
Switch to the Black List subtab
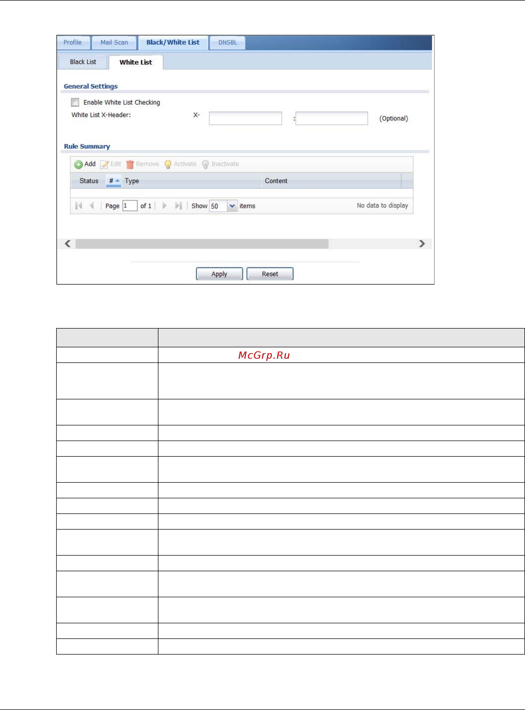coord(83,62)
